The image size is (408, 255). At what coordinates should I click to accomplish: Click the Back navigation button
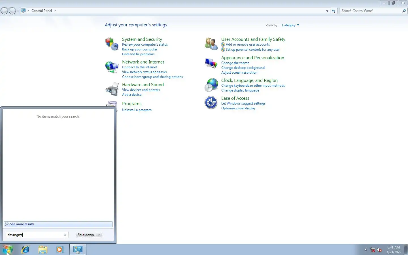pos(4,11)
